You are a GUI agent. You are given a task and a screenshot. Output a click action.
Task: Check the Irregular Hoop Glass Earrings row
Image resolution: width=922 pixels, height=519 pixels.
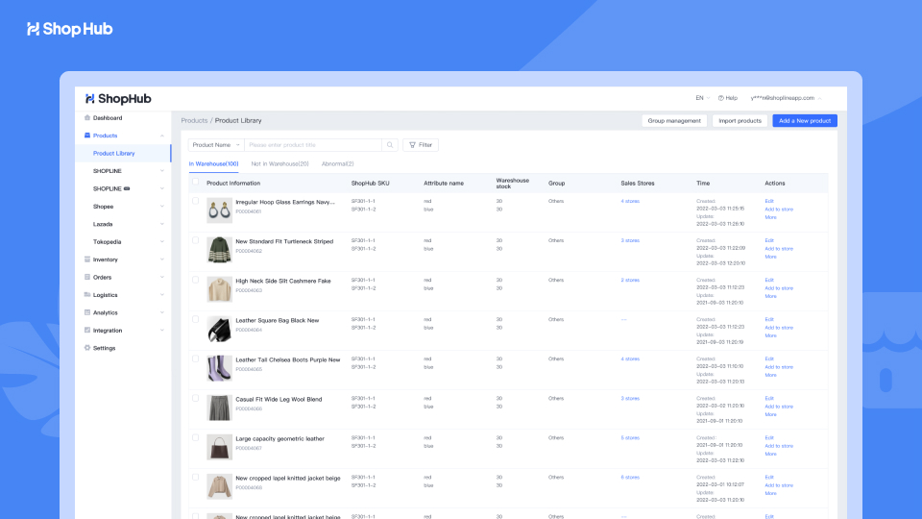point(196,202)
